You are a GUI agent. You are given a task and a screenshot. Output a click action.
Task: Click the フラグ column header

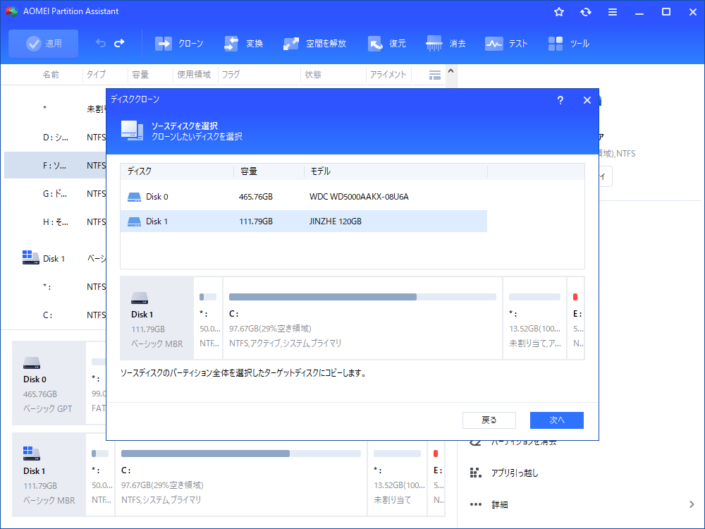point(231,75)
